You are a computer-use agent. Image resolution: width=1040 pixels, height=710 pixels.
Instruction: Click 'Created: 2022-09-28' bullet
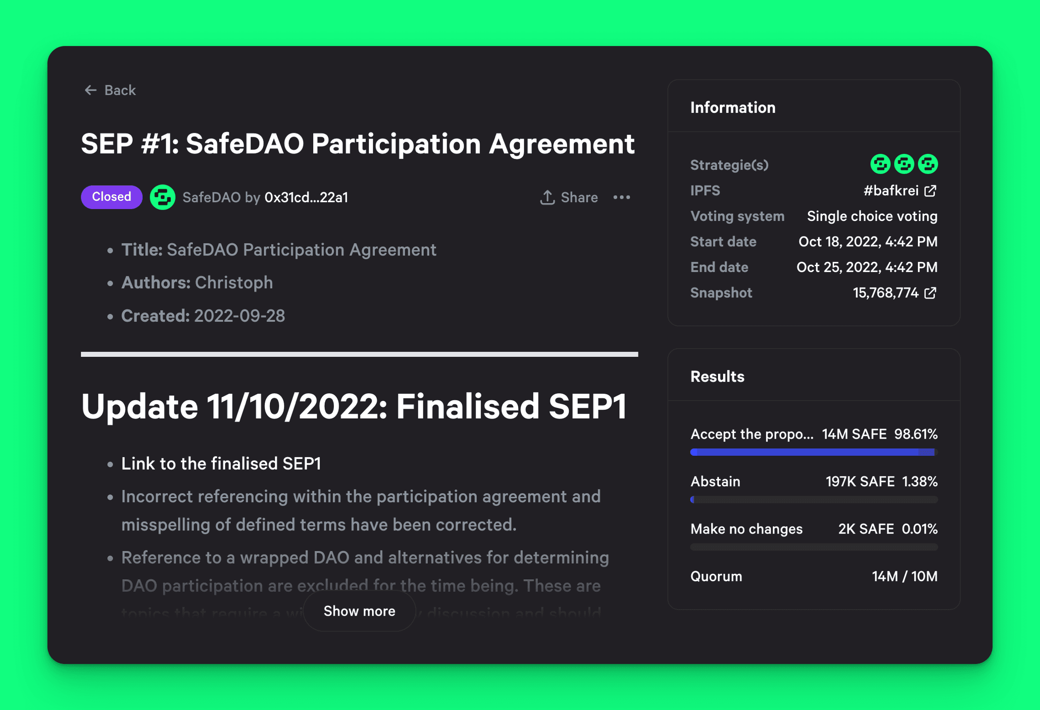pyautogui.click(x=203, y=316)
